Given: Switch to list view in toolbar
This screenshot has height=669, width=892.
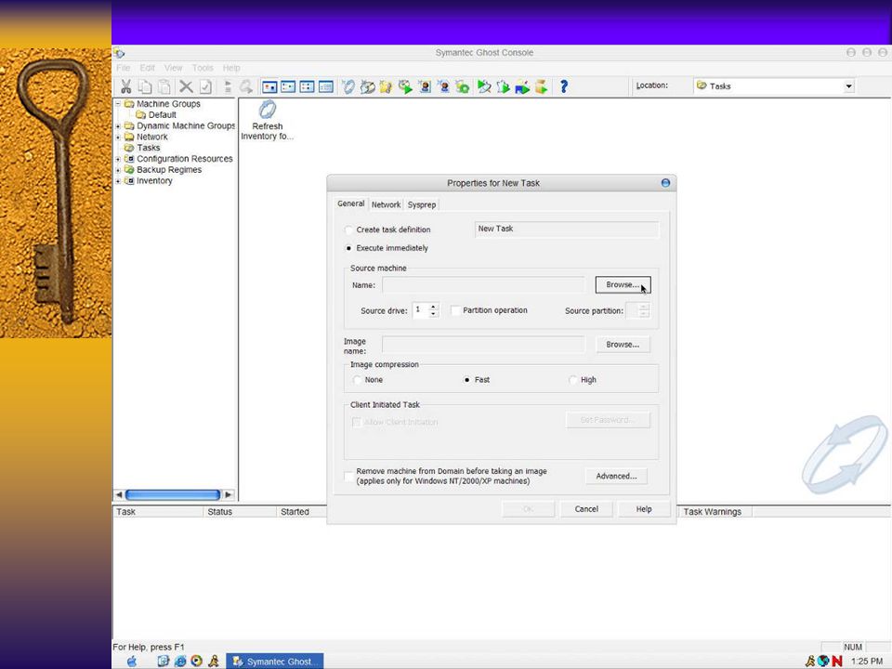Looking at the screenshot, I should point(308,86).
